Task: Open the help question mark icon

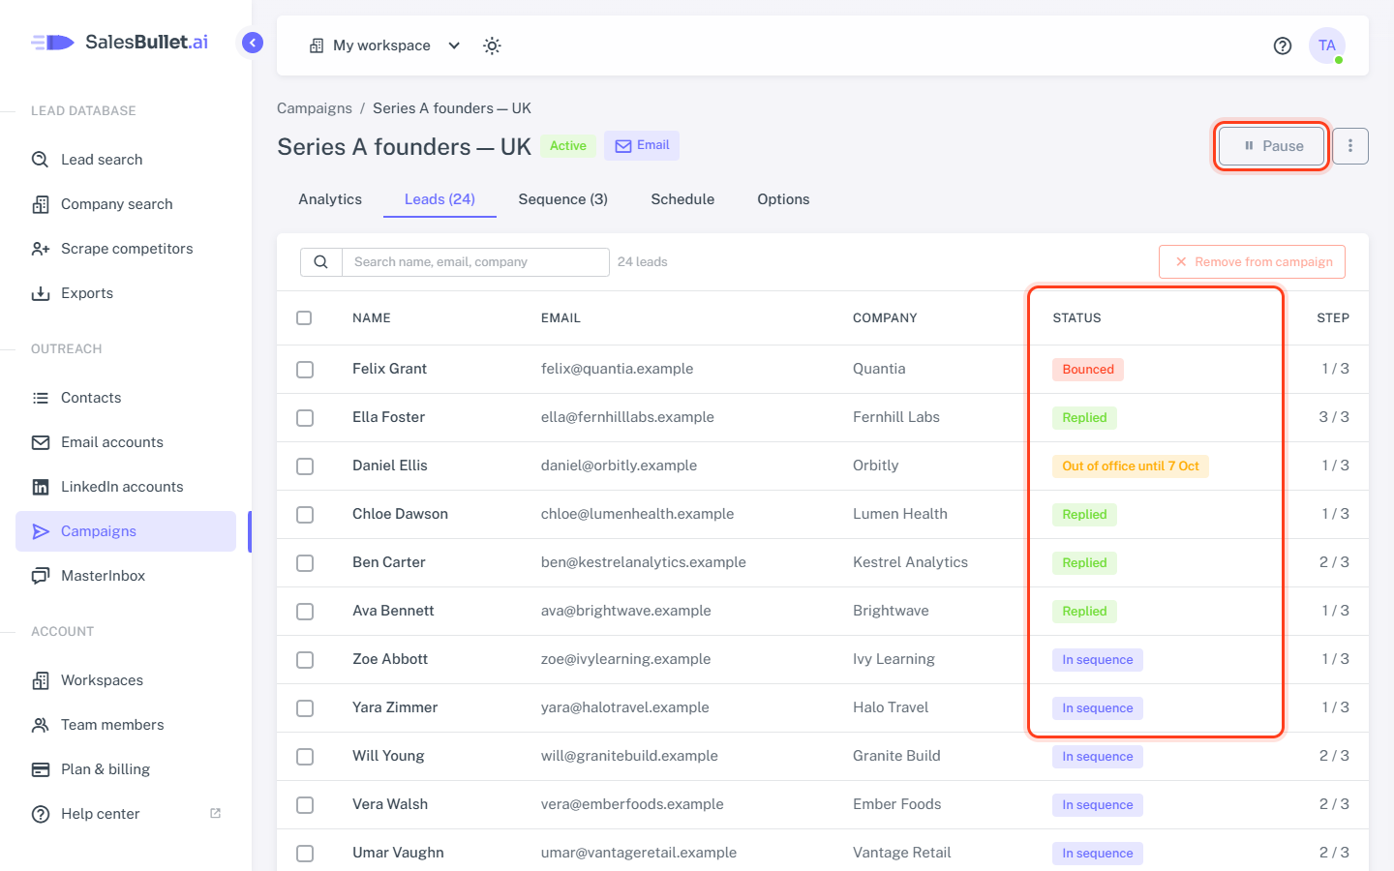Action: click(x=1283, y=45)
